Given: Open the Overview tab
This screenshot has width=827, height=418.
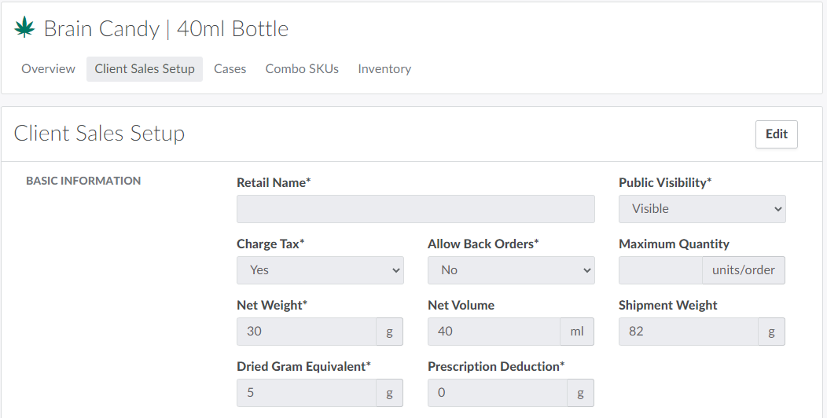Looking at the screenshot, I should click(x=49, y=69).
